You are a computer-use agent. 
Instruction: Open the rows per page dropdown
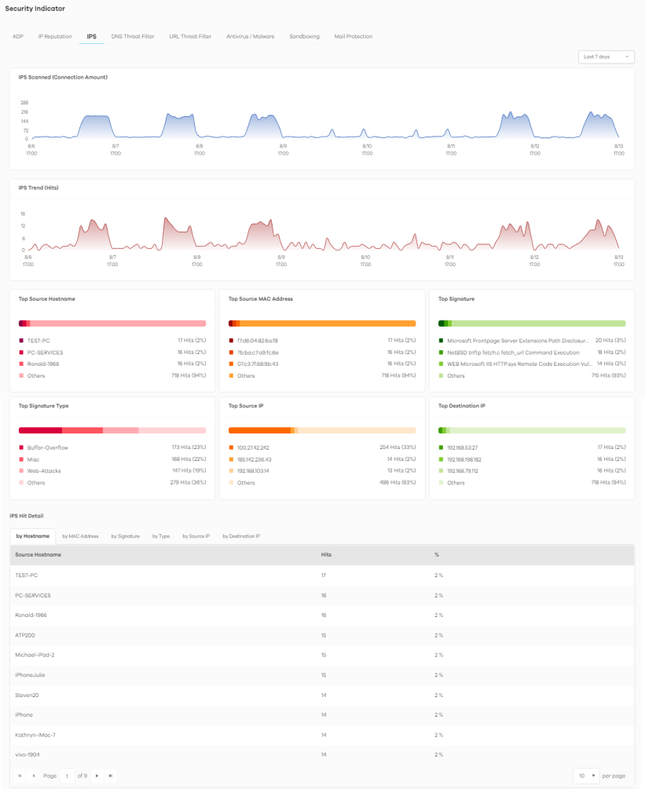pos(586,776)
